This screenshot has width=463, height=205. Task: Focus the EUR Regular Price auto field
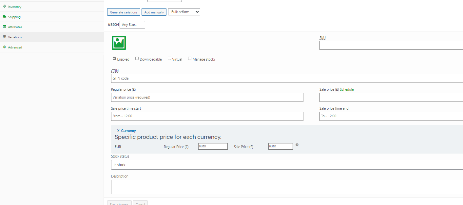(x=213, y=146)
